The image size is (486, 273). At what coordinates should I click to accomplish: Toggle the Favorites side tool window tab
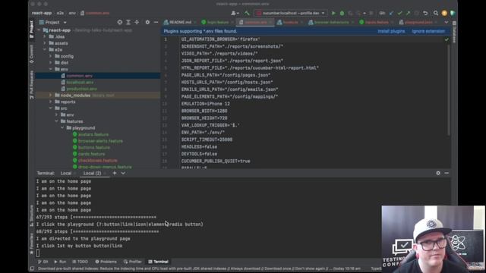tap(32, 243)
